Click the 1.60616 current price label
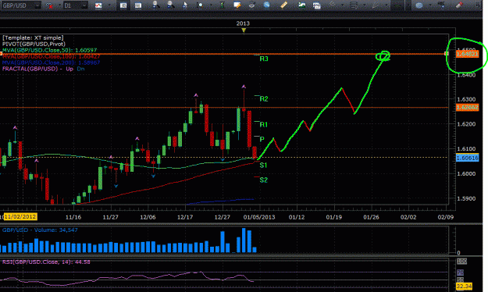 point(467,158)
